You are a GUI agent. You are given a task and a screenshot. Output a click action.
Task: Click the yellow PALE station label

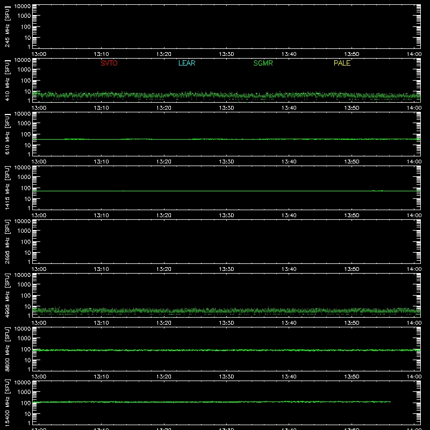click(342, 63)
